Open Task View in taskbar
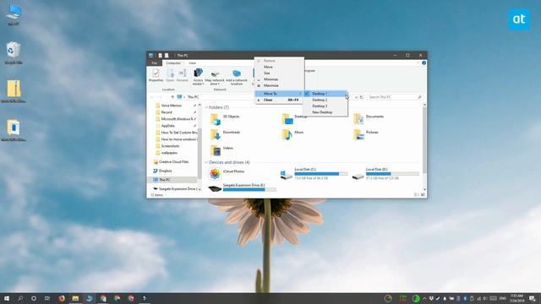The width and height of the screenshot is (541, 304). point(47,298)
